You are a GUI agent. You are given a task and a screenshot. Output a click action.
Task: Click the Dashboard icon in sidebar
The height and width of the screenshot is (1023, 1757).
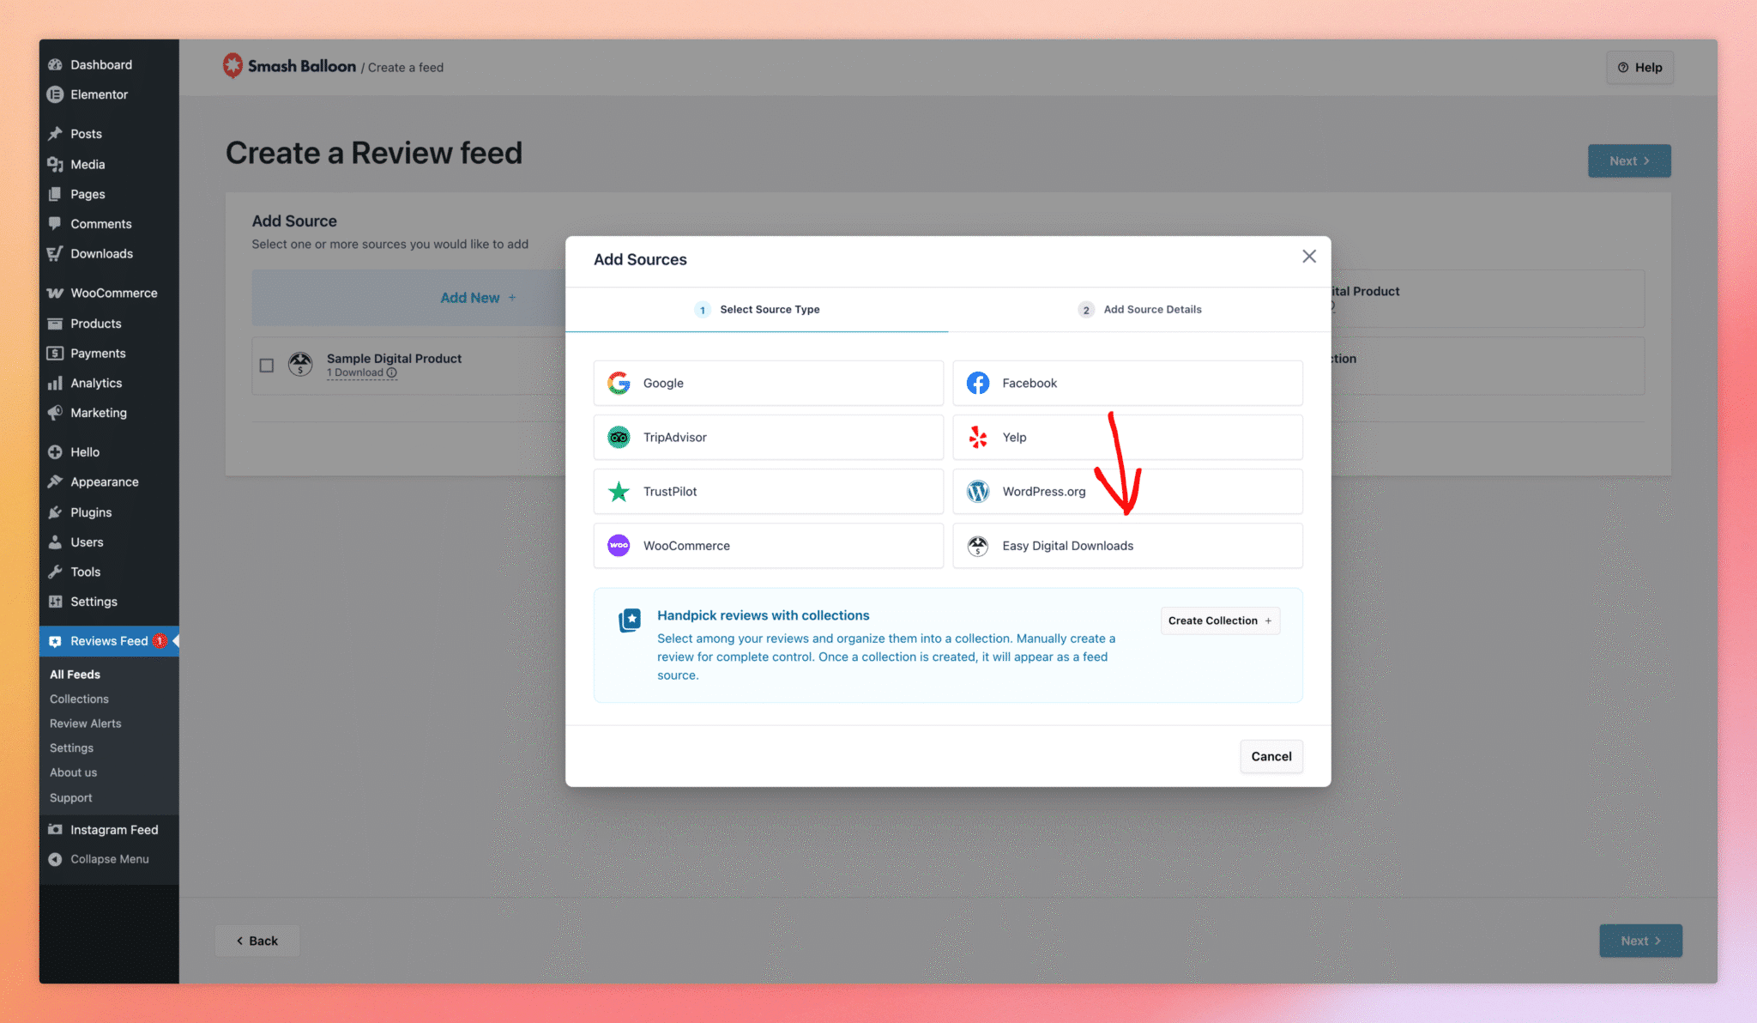[x=55, y=64]
